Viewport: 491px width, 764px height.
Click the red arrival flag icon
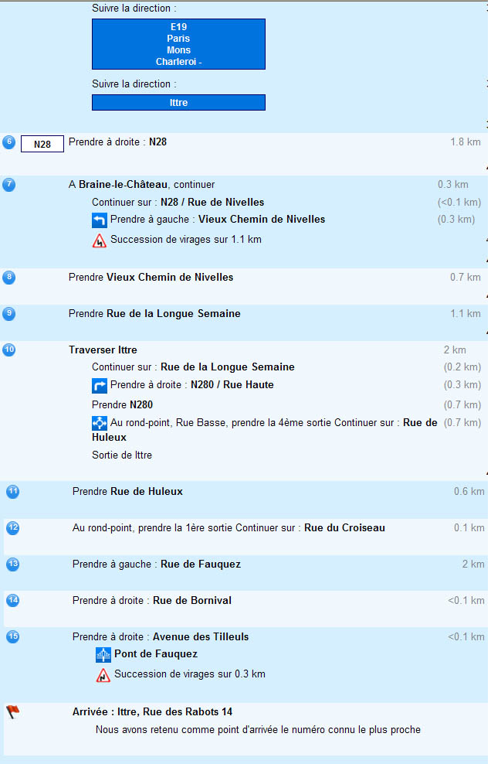12,712
